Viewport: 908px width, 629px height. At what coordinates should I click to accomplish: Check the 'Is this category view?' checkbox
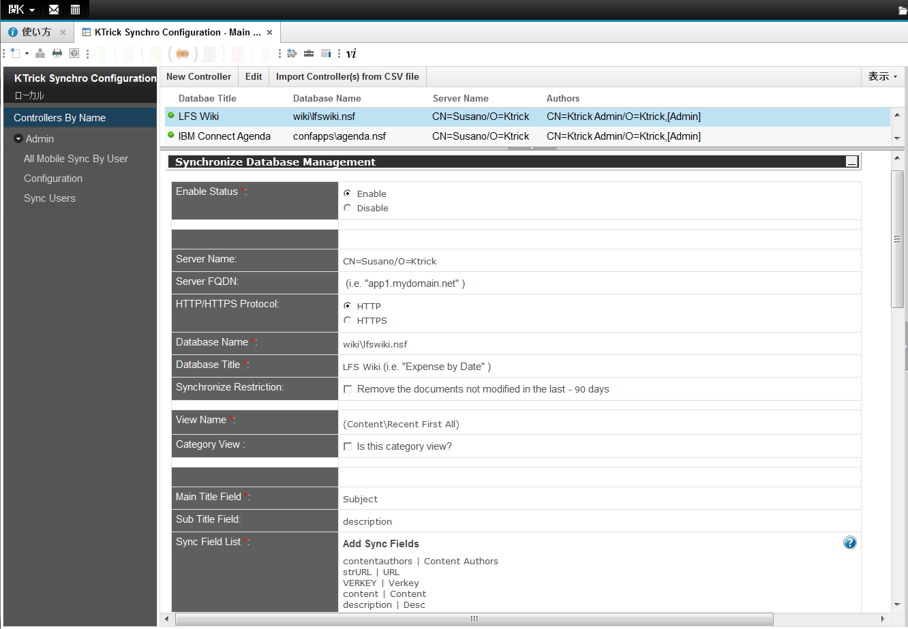tap(348, 446)
